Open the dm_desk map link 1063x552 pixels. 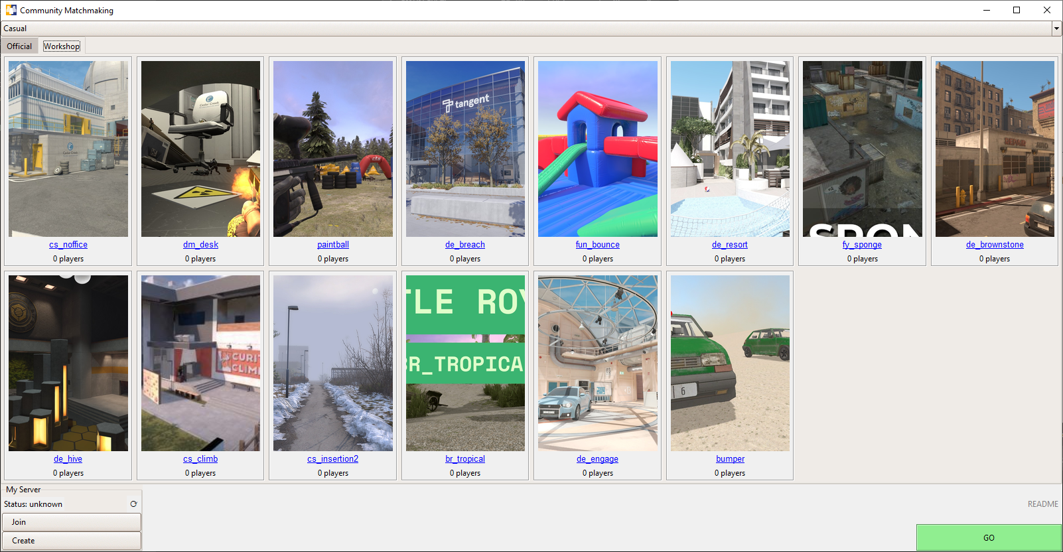pos(200,245)
